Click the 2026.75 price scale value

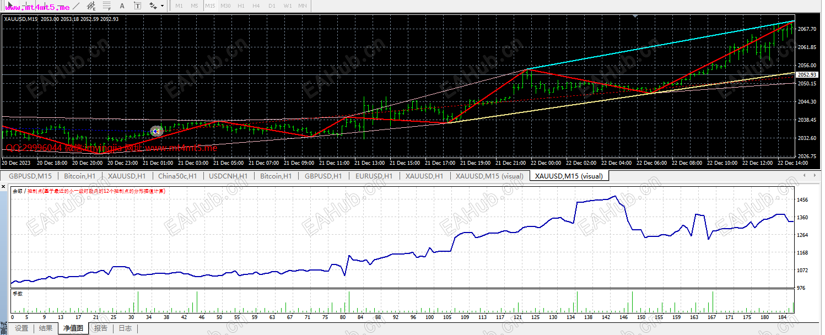tap(806, 156)
